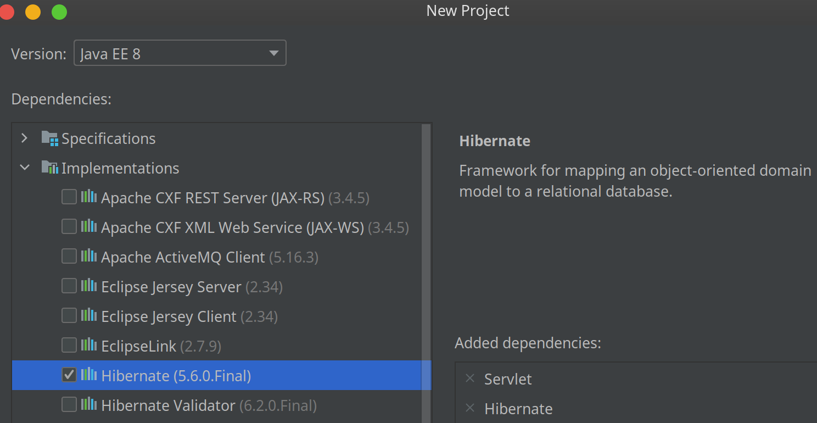Open the Java EE 8 version dropdown
Image resolution: width=817 pixels, height=423 pixels.
[180, 53]
